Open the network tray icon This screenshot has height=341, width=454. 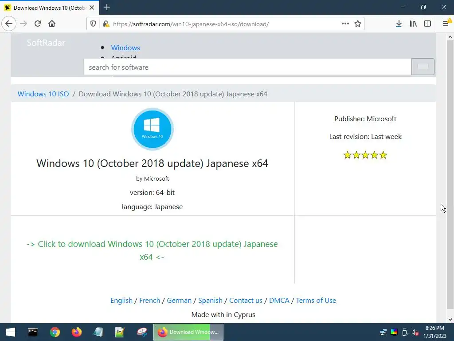click(384, 332)
